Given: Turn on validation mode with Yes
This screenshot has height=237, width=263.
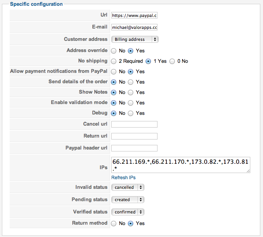Looking at the screenshot, I should pos(131,103).
